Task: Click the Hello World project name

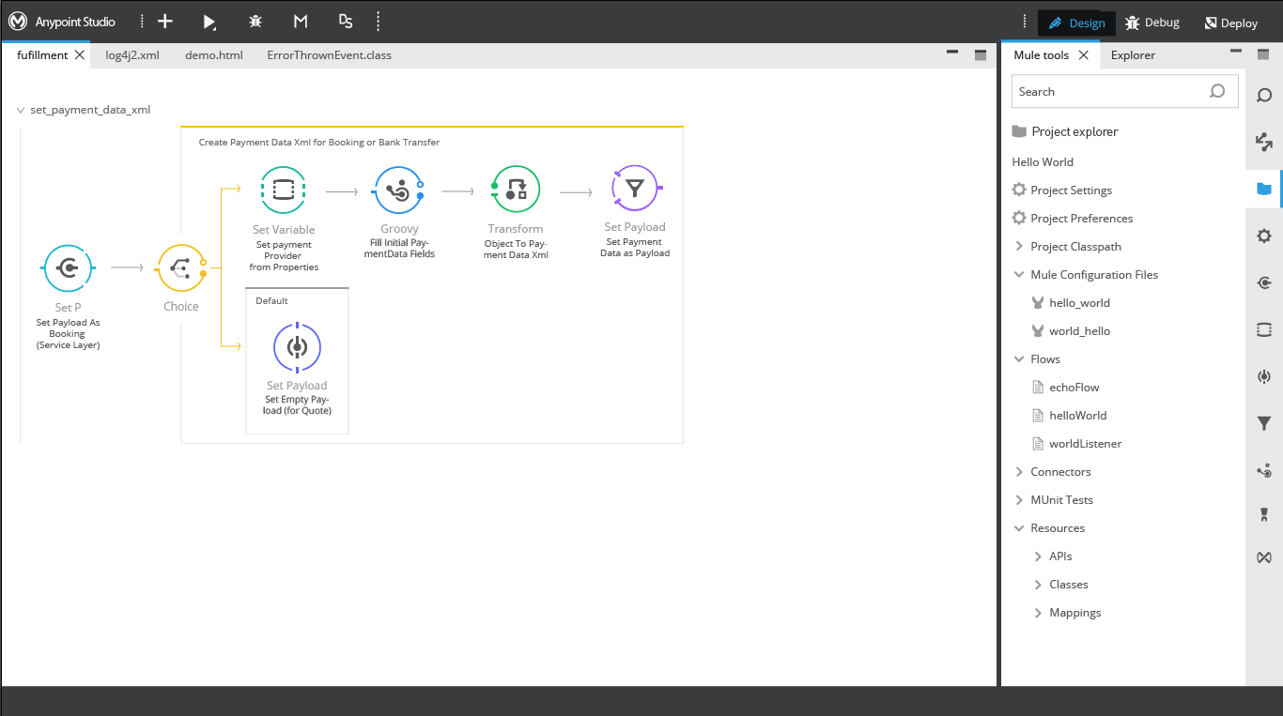Action: 1043,161
